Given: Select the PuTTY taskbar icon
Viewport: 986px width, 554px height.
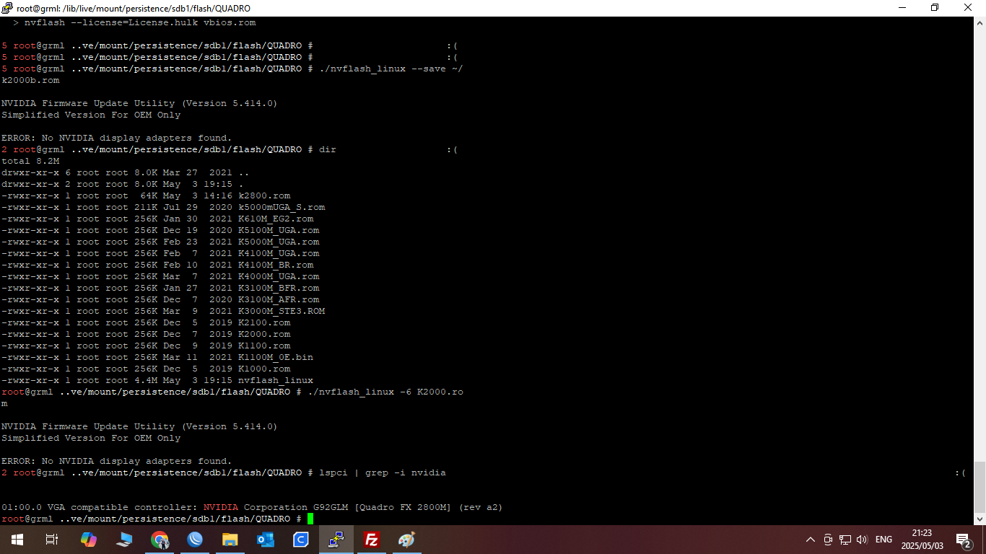Looking at the screenshot, I should coord(336,540).
